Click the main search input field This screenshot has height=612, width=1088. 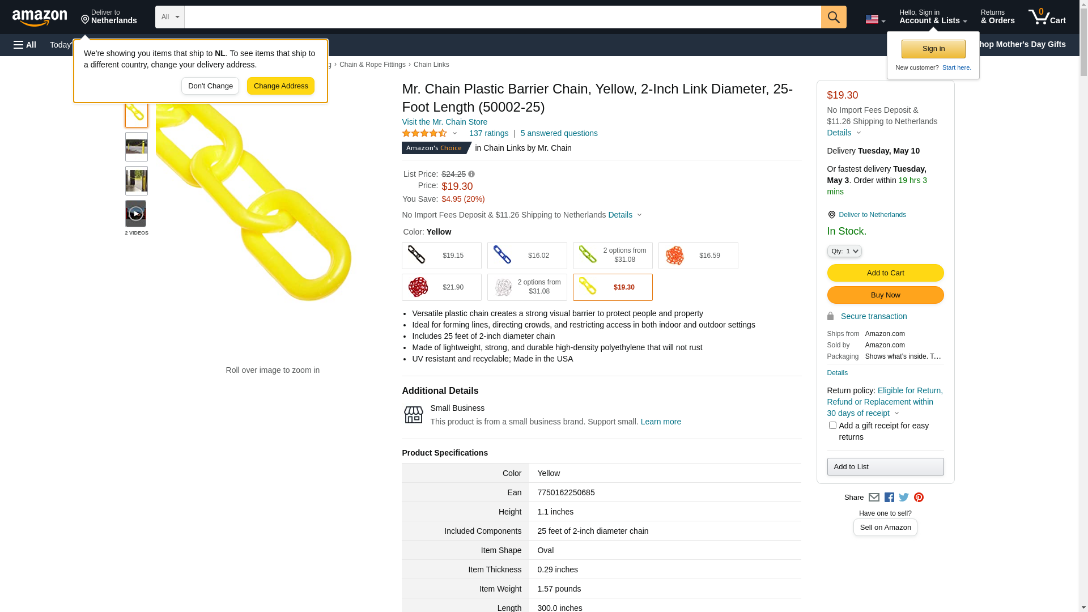click(x=502, y=17)
